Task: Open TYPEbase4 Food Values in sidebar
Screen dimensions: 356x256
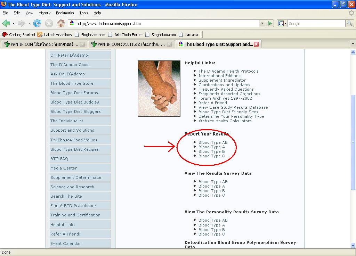Action: [80, 140]
